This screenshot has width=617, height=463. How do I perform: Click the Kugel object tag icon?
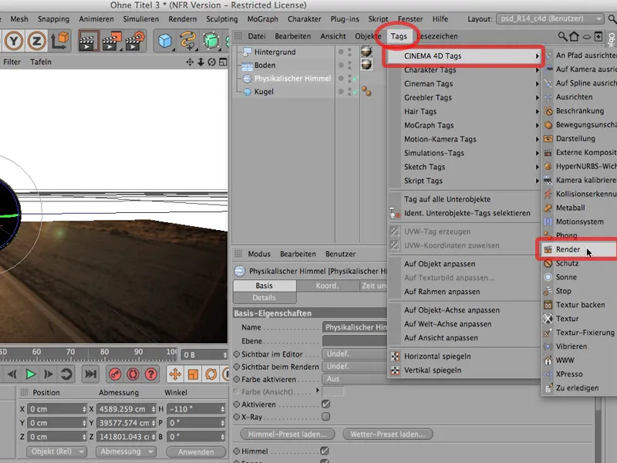(x=366, y=91)
